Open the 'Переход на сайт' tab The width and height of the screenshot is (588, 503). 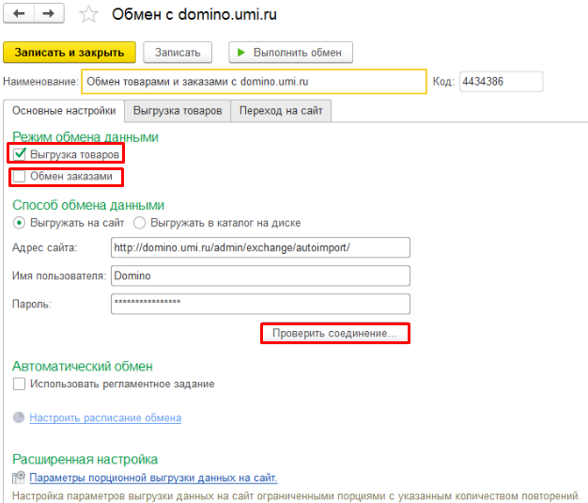[x=281, y=111]
